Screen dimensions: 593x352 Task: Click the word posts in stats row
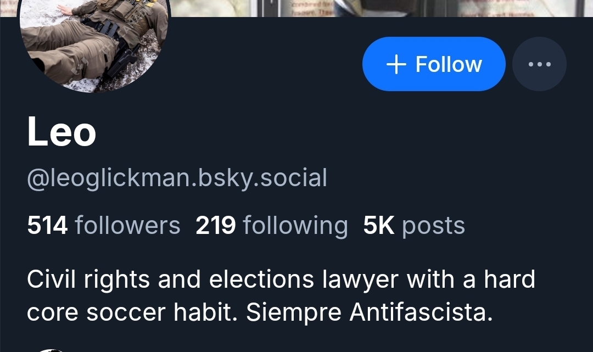pyautogui.click(x=433, y=225)
